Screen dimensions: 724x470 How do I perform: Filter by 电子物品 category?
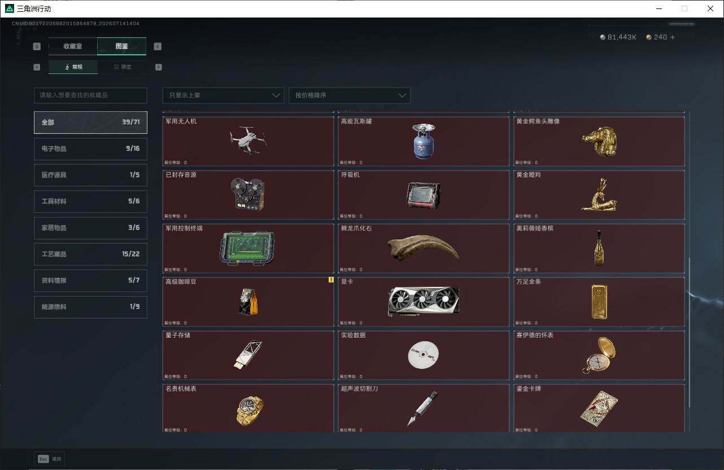[x=90, y=149]
